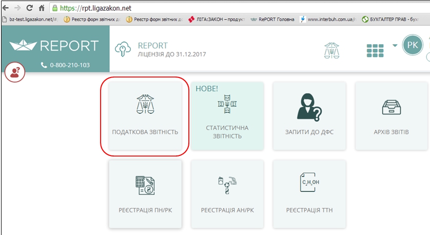Viewport: 430px width, 235px height.
Task: Open the Статистична звітність tile
Action: pos(227,116)
